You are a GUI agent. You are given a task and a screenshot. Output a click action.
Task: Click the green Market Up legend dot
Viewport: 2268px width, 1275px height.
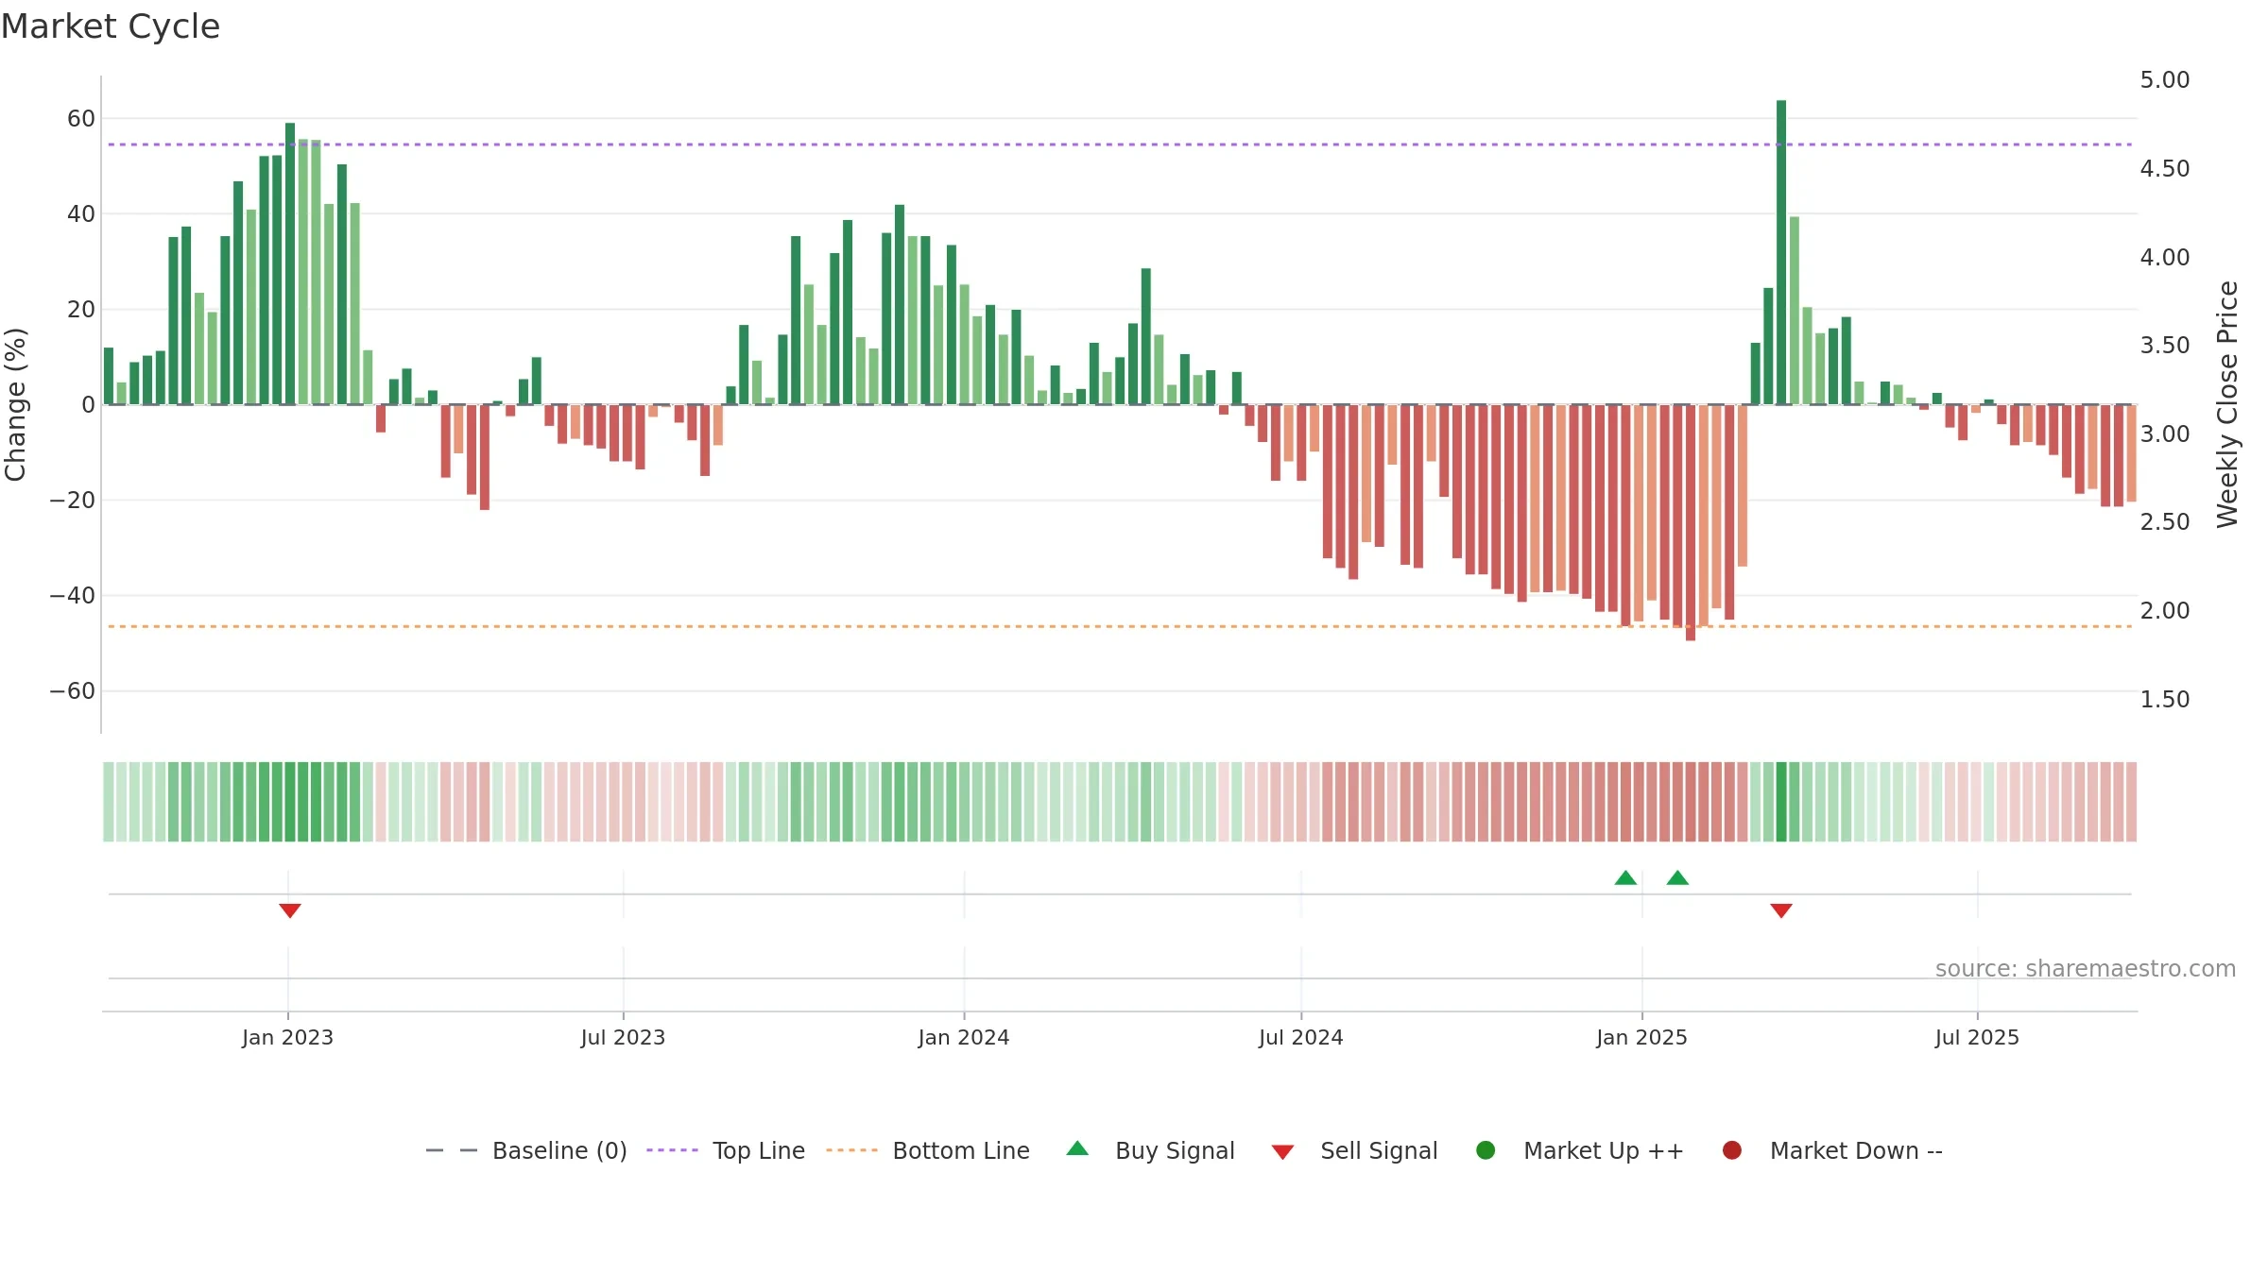(x=1486, y=1150)
